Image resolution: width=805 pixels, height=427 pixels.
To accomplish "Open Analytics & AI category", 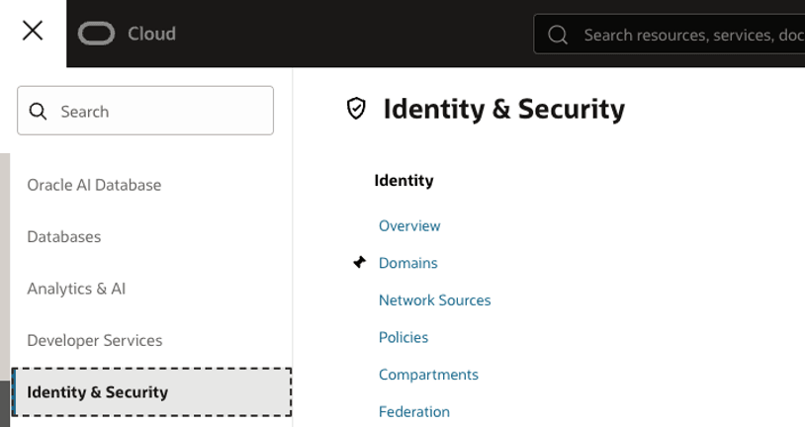I will click(76, 289).
